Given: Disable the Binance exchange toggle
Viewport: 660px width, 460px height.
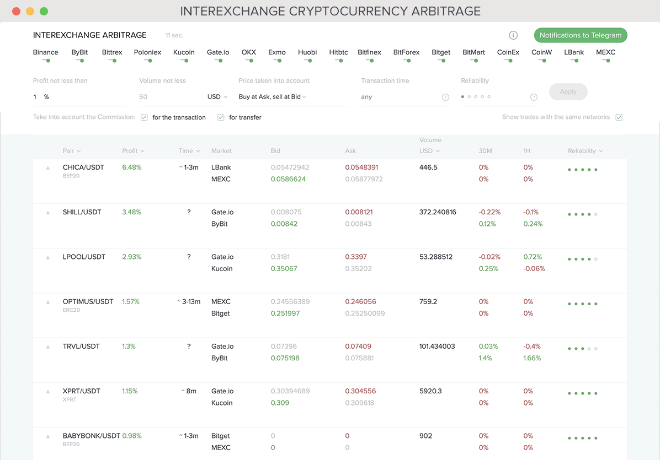Looking at the screenshot, I should click(x=45, y=61).
